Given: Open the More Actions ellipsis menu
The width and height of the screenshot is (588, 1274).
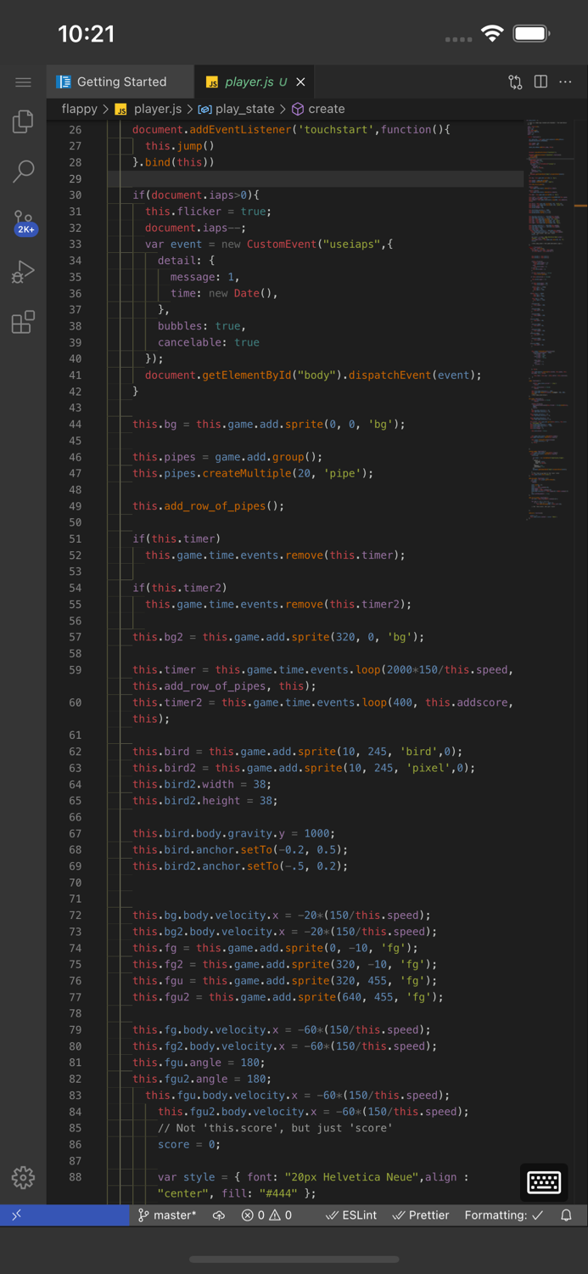Looking at the screenshot, I should tap(566, 82).
